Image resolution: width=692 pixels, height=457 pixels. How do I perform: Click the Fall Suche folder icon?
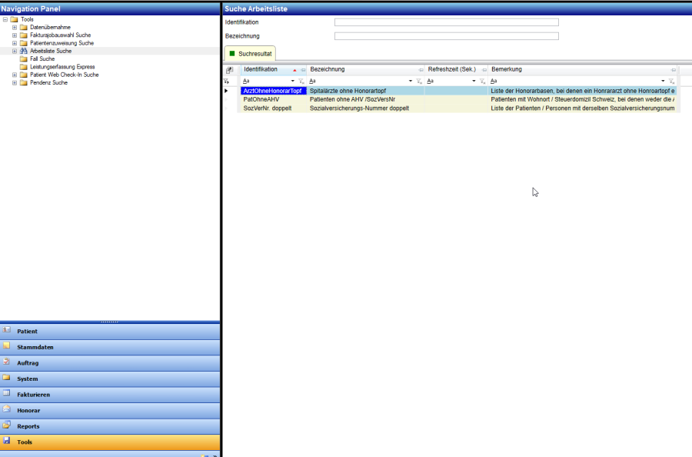tap(24, 59)
